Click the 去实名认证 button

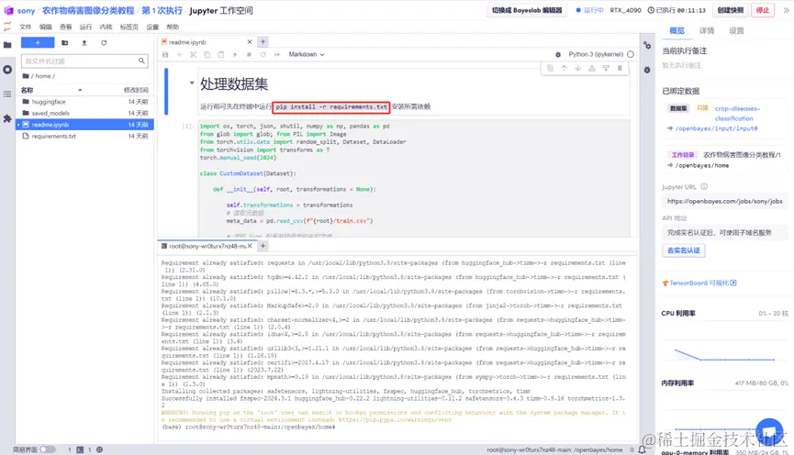click(684, 250)
